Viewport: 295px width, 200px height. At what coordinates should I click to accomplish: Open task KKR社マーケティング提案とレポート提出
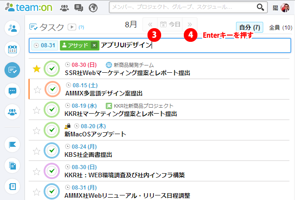coord(121,114)
